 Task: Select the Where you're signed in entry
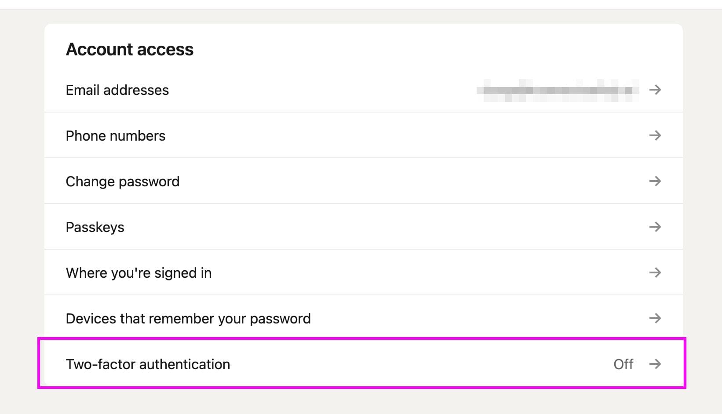[139, 272]
